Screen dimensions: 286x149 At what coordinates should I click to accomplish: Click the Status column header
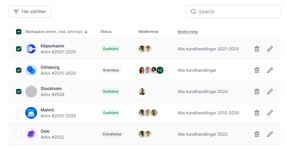pyautogui.click(x=106, y=32)
